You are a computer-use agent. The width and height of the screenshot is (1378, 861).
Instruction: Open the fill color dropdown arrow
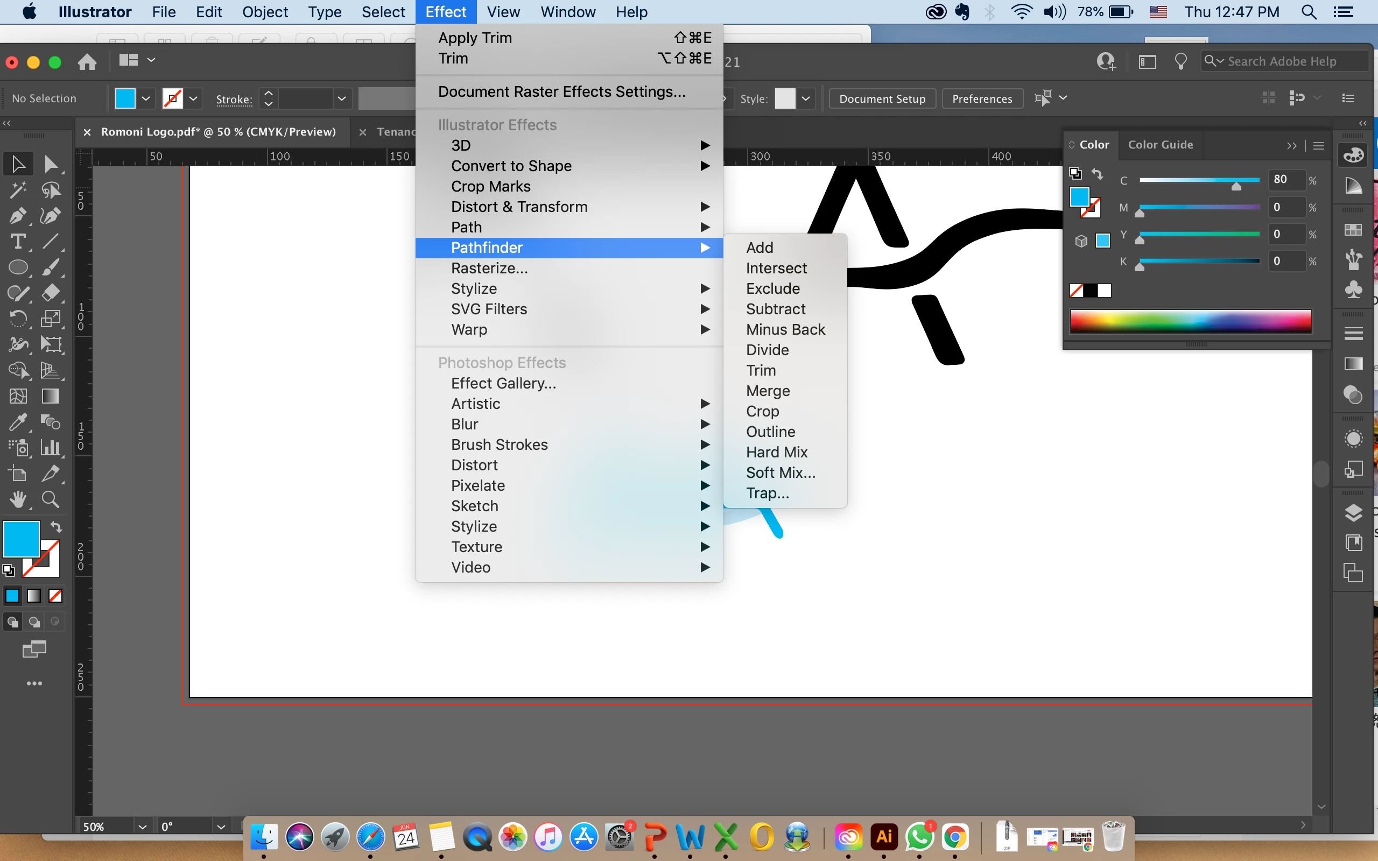[146, 98]
